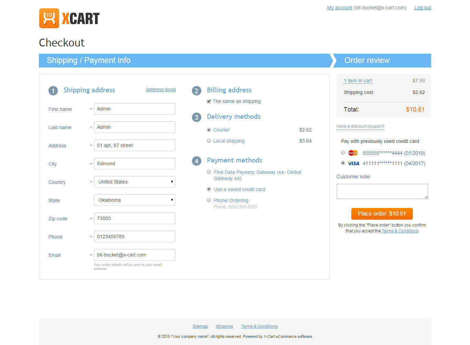Screen dimensions: 470x345
Task: Switch to the Order review section
Action: coord(367,60)
